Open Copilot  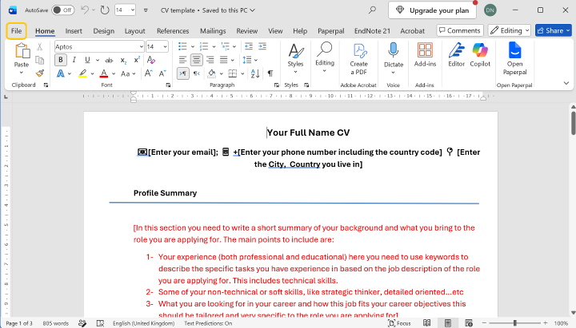point(480,55)
